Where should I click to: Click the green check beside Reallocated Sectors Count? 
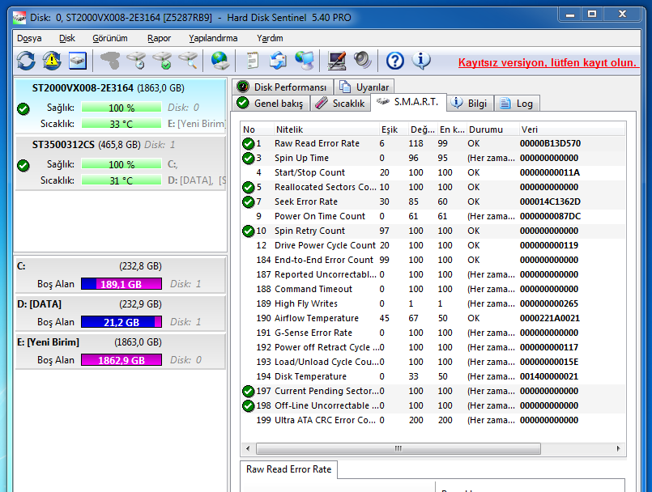pyautogui.click(x=248, y=188)
